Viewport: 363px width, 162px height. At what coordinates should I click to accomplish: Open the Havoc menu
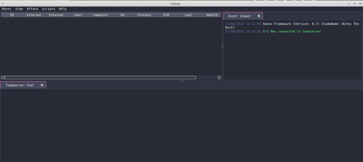pyautogui.click(x=6, y=8)
